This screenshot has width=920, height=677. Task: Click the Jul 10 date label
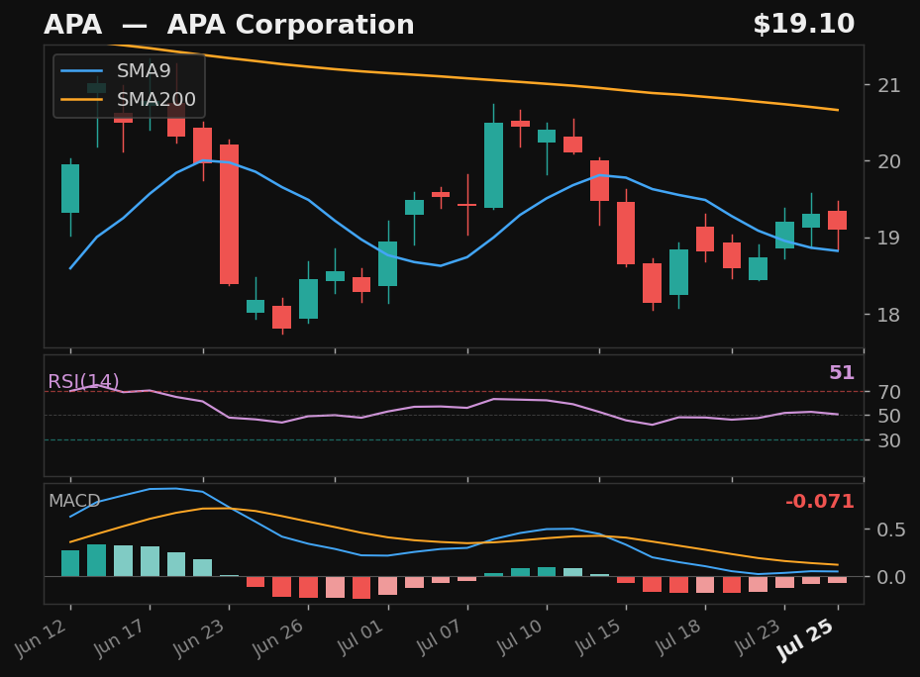521,637
